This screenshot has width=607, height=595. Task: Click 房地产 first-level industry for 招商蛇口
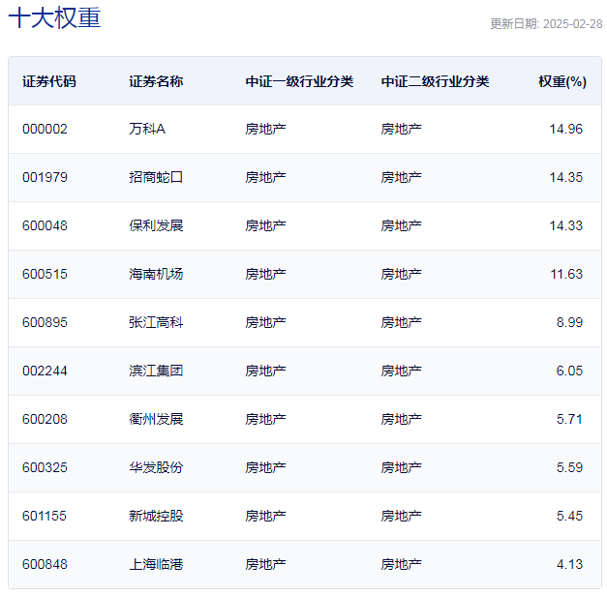265,177
